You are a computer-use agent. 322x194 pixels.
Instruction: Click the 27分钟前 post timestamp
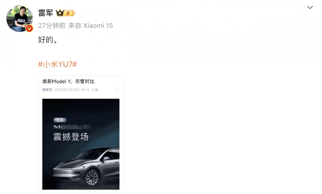click(52, 25)
